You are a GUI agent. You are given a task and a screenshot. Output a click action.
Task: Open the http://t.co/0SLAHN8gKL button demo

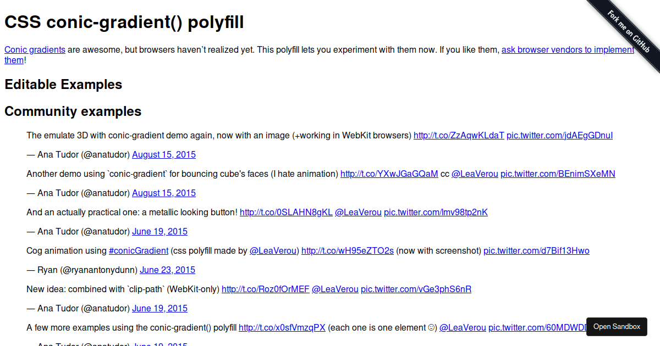pos(286,213)
